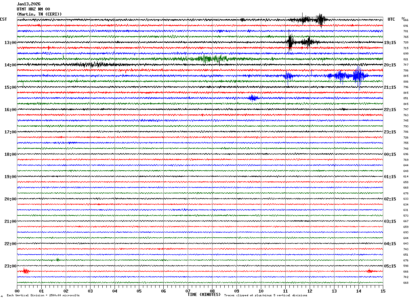410x300 pixels.
Task: Click the DC value 728
Action: (406, 42)
